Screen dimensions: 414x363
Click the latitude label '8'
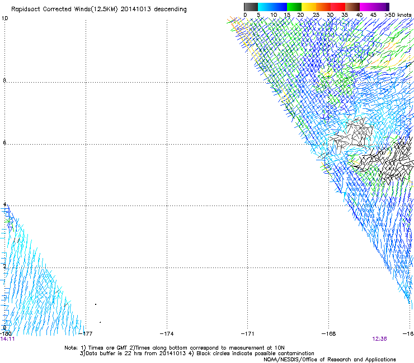pos(4,80)
